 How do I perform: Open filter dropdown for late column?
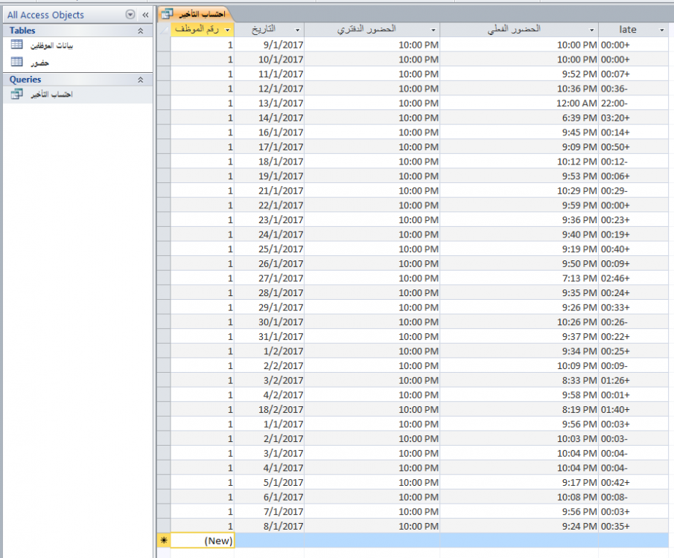tap(661, 30)
